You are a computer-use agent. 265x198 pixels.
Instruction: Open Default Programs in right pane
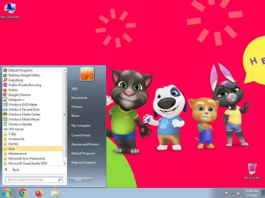[x=83, y=153]
